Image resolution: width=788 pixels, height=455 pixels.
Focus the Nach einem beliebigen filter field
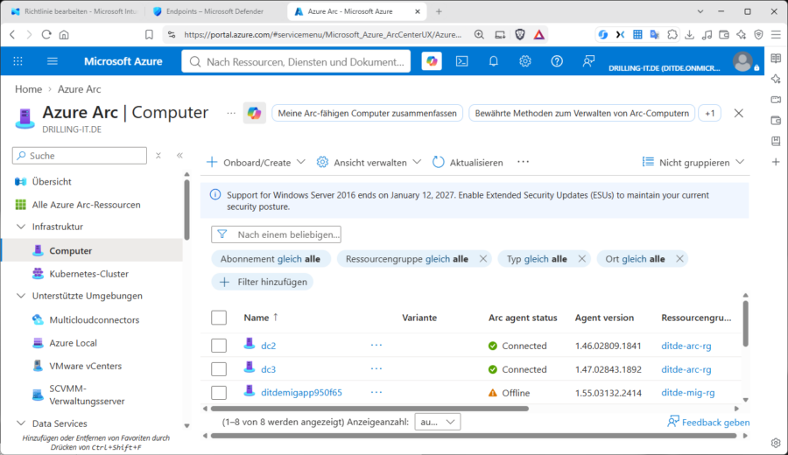pyautogui.click(x=276, y=234)
